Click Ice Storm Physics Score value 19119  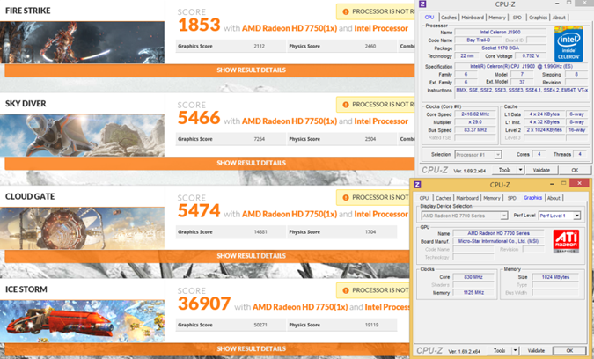(371, 325)
